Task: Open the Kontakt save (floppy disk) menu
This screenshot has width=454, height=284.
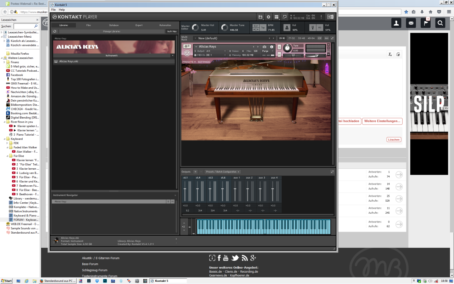Action: click(261, 17)
